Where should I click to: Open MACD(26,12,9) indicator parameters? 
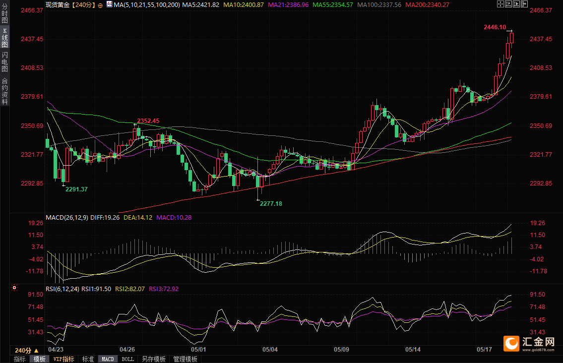(x=67, y=217)
